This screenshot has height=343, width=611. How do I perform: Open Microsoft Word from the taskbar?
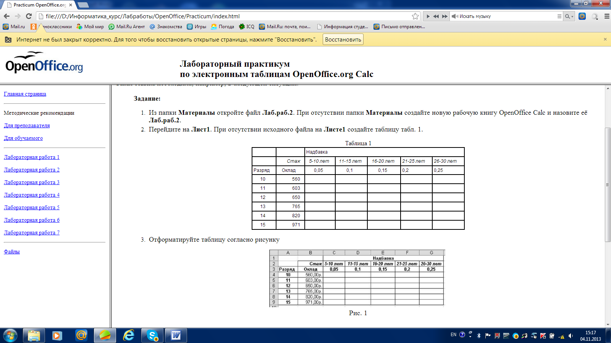[176, 335]
